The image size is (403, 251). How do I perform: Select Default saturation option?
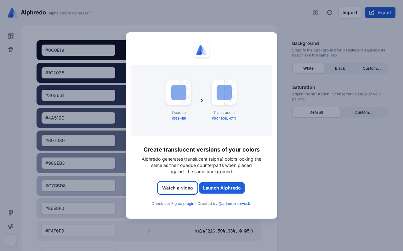[x=316, y=112]
